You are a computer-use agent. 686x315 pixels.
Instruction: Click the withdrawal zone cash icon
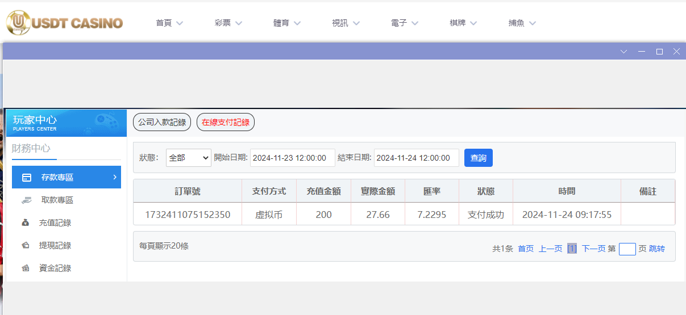coord(27,200)
